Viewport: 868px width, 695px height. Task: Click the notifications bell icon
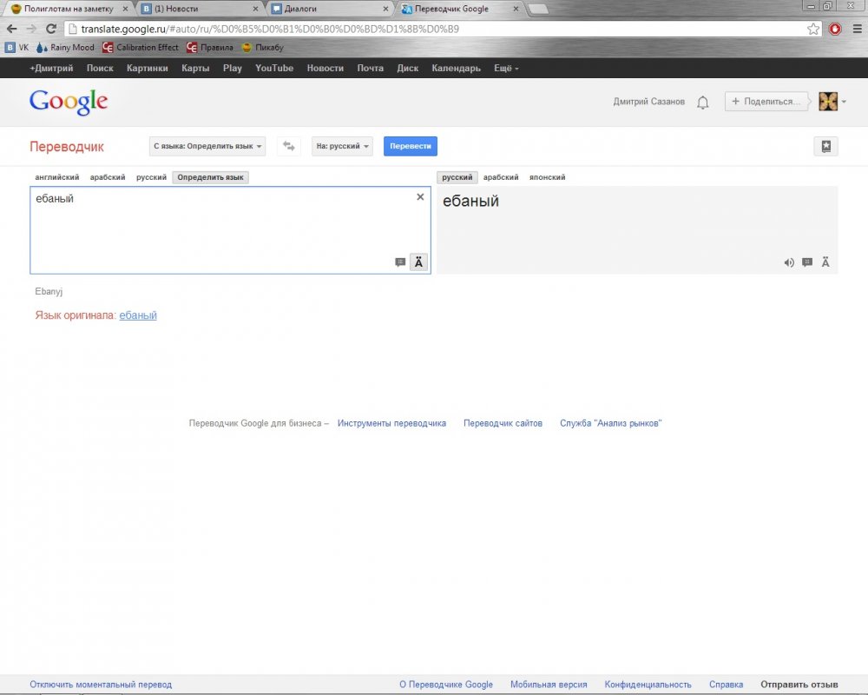[703, 103]
